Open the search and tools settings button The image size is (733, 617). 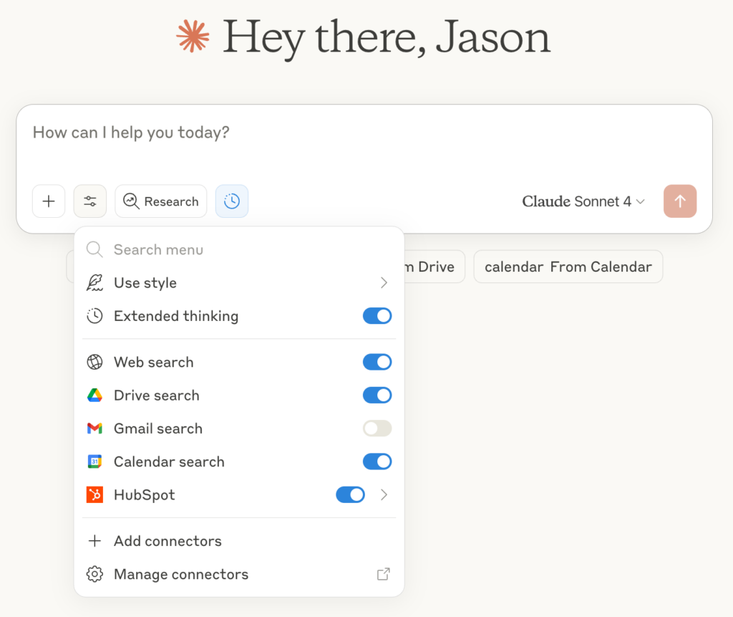[89, 201]
